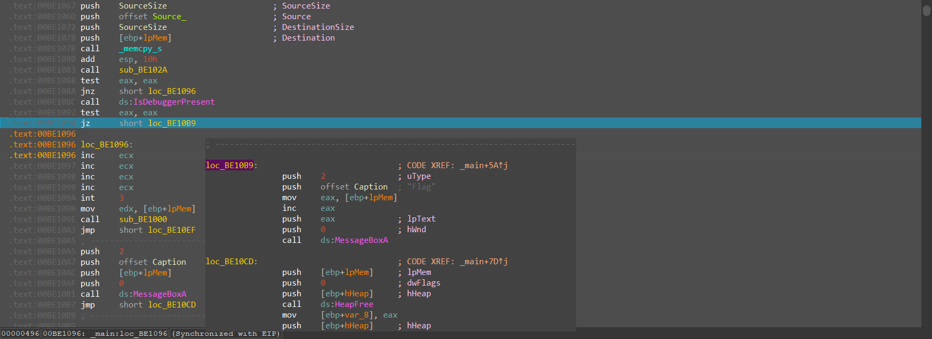Click the IsDebuggerPresent import name
932x339 pixels.
174,102
